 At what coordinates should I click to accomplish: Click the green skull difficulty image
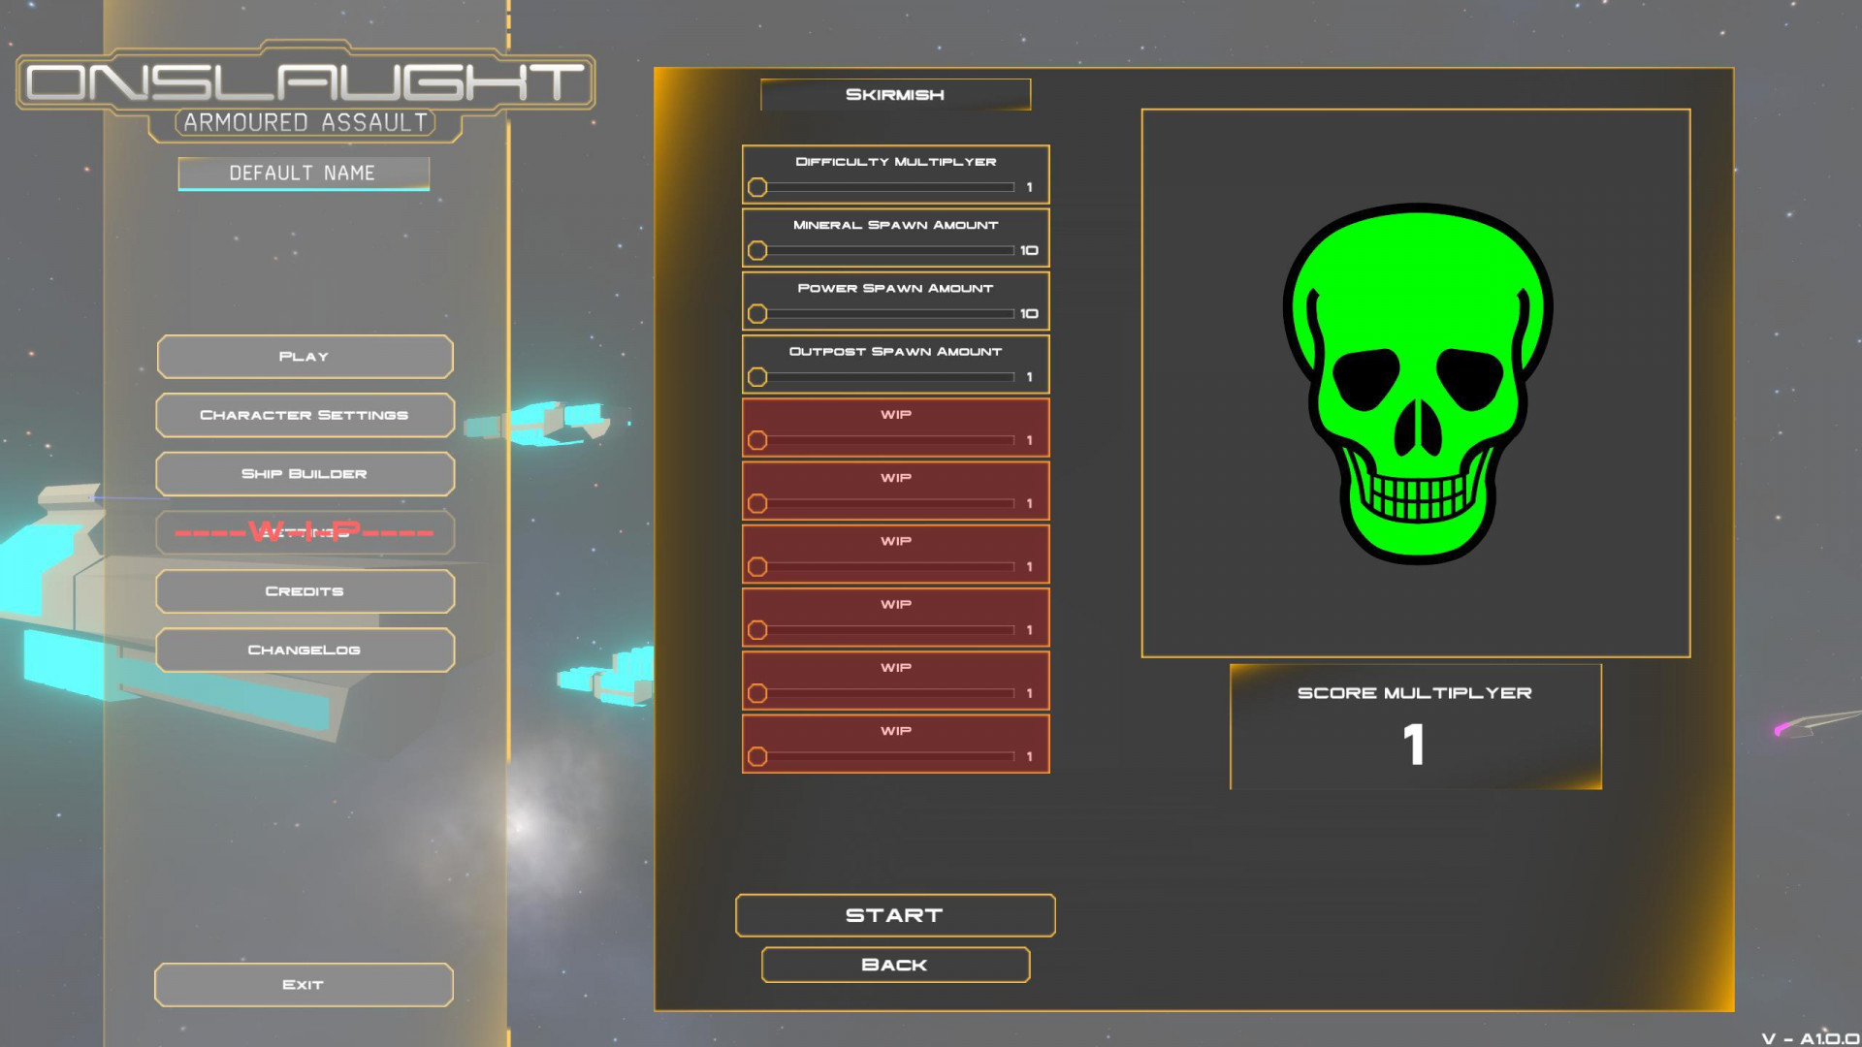[1417, 383]
